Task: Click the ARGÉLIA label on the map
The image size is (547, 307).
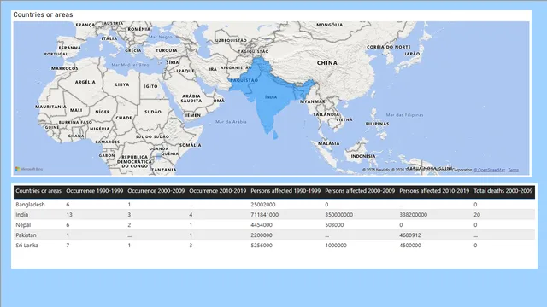Action: click(x=85, y=82)
